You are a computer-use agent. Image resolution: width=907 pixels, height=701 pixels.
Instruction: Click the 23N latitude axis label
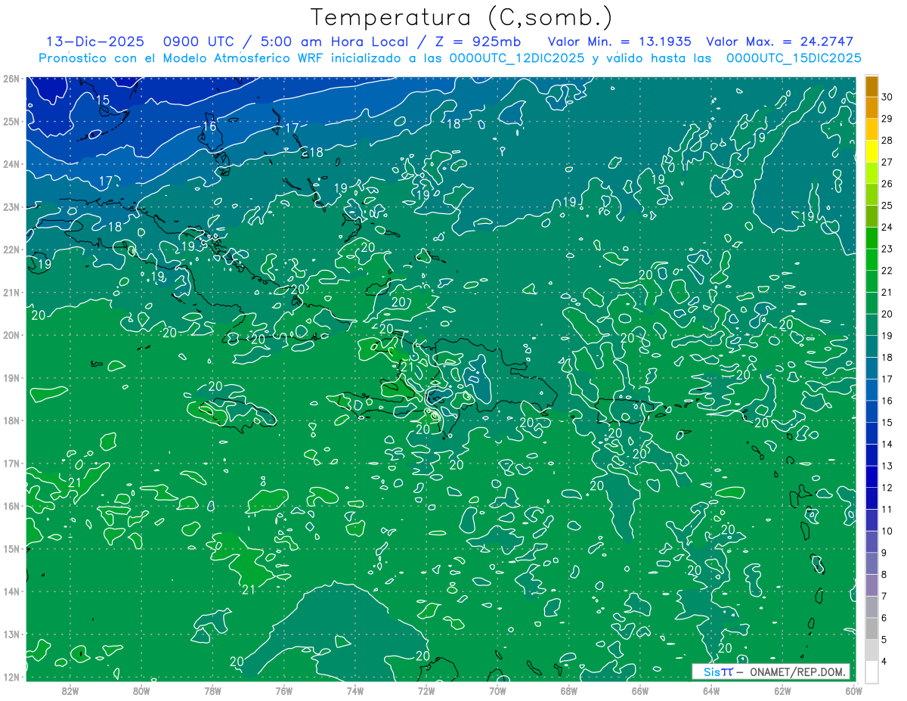coord(11,206)
